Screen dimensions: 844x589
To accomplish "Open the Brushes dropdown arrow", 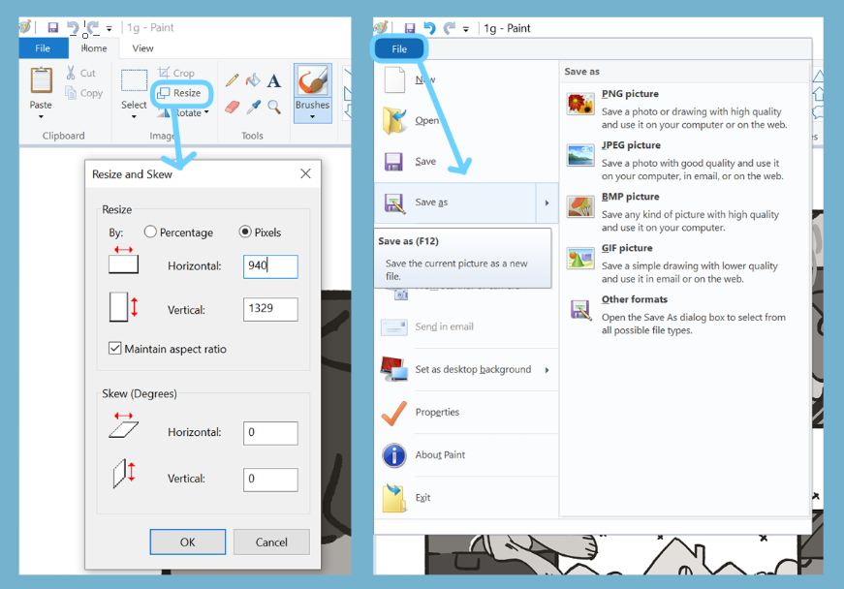I will click(312, 117).
